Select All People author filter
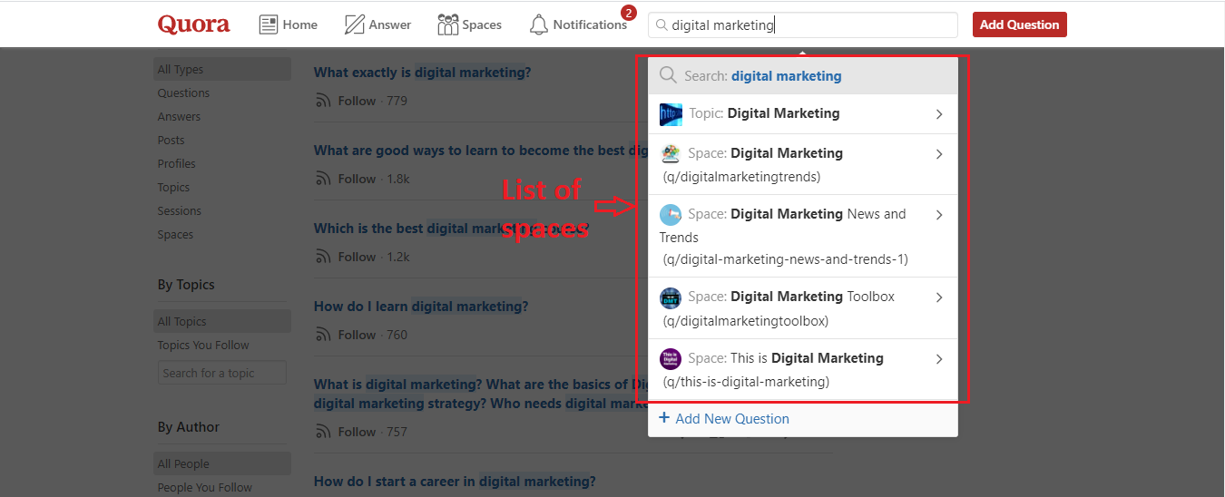 pos(222,463)
